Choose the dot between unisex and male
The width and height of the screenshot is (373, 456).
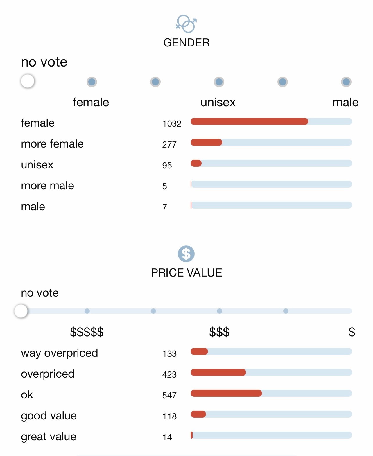click(283, 82)
